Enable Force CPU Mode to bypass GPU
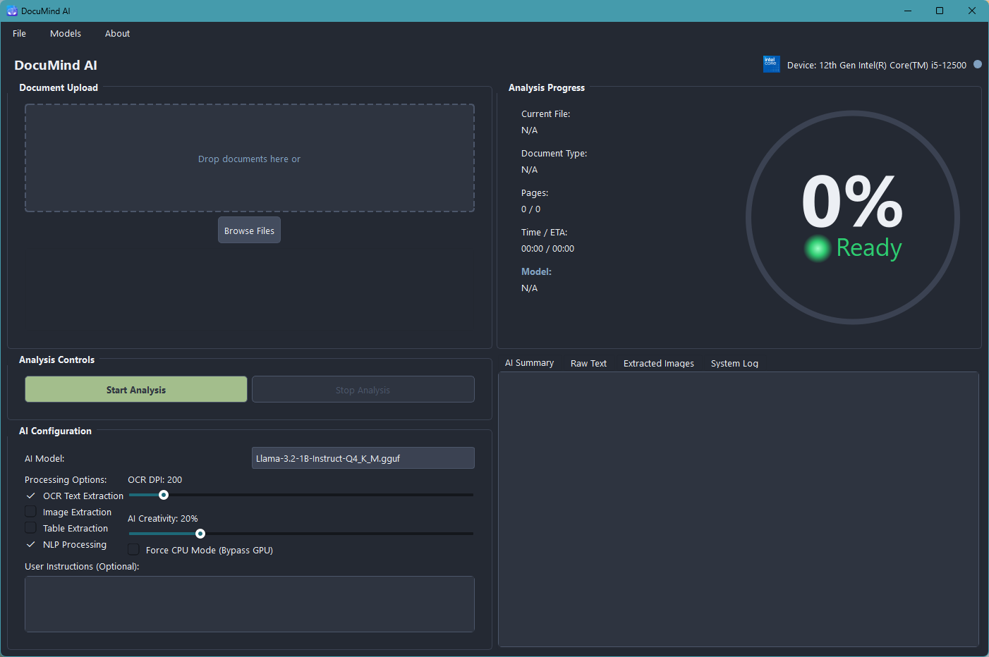Image resolution: width=989 pixels, height=657 pixels. click(x=133, y=550)
